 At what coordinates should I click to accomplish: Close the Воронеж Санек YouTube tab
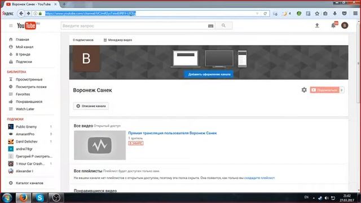coord(55,4)
